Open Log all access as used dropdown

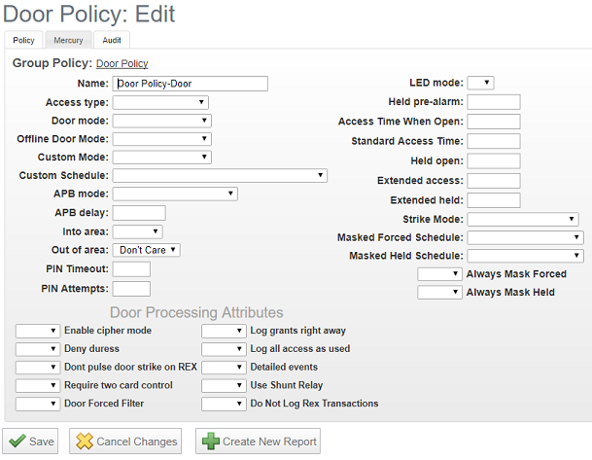224,349
